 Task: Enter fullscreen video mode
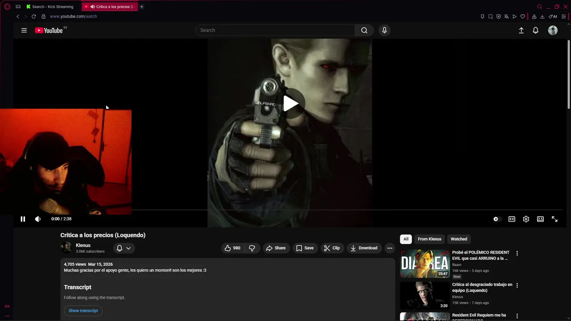pyautogui.click(x=554, y=219)
